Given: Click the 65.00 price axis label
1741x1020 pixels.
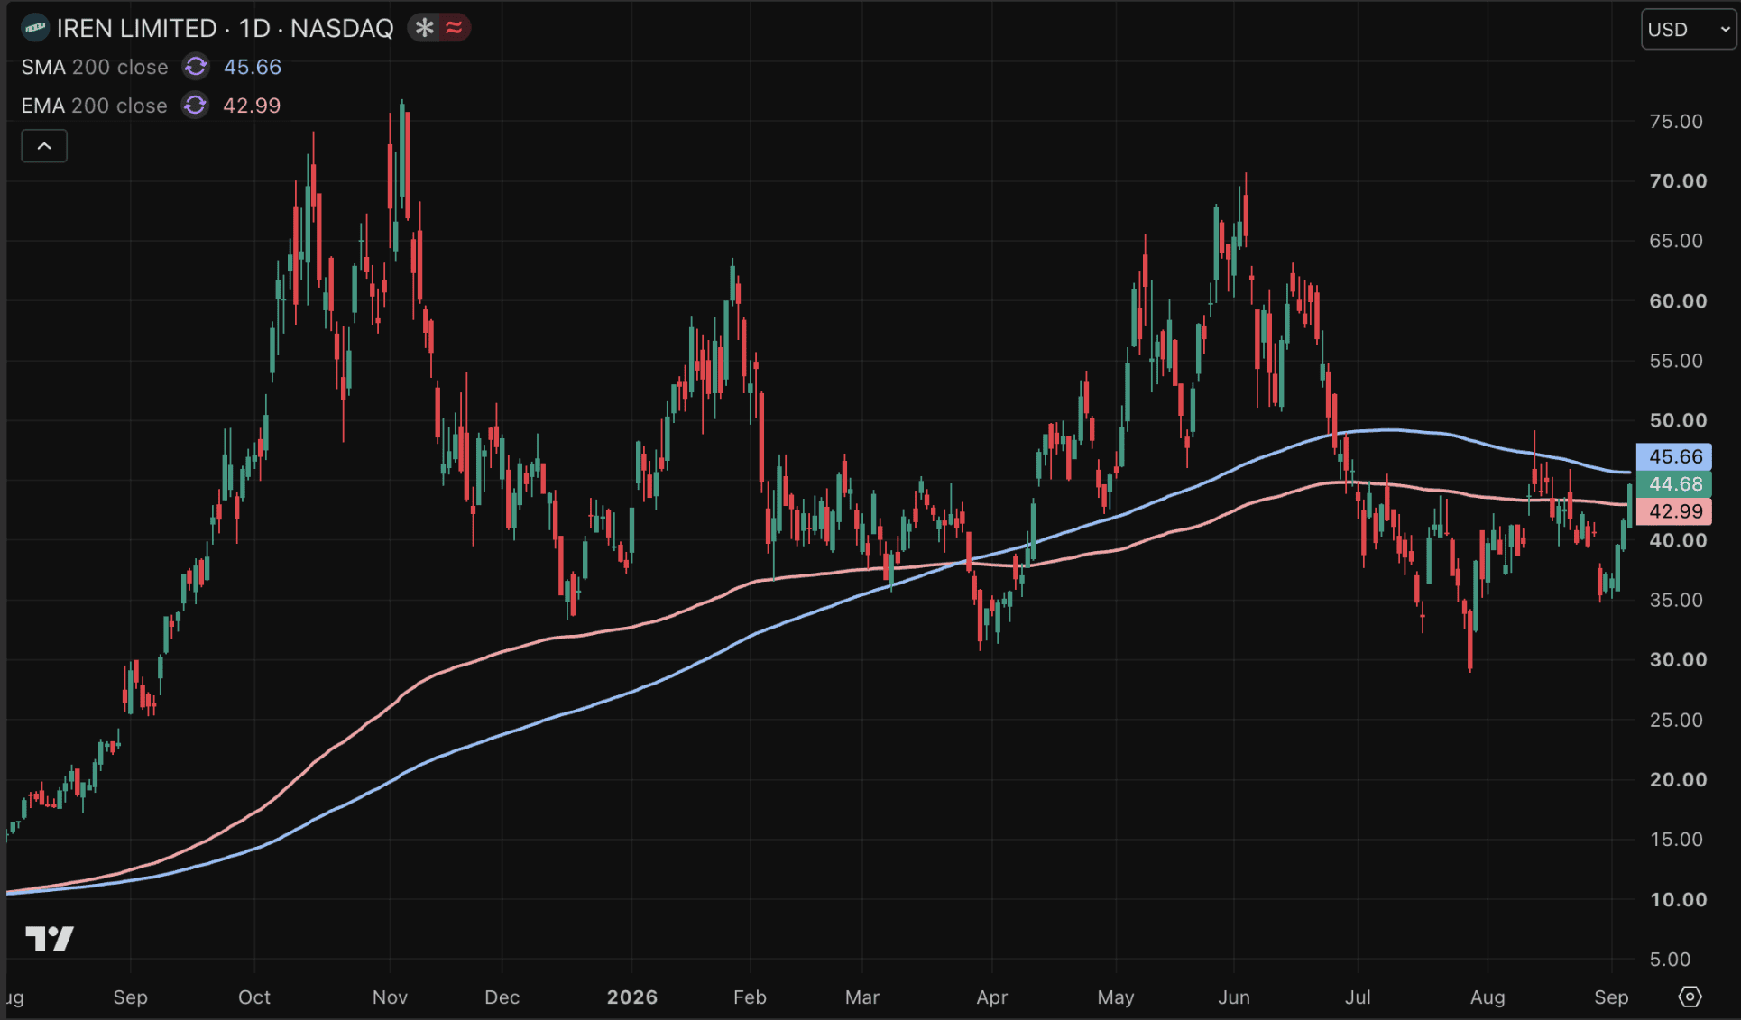Looking at the screenshot, I should [1676, 241].
